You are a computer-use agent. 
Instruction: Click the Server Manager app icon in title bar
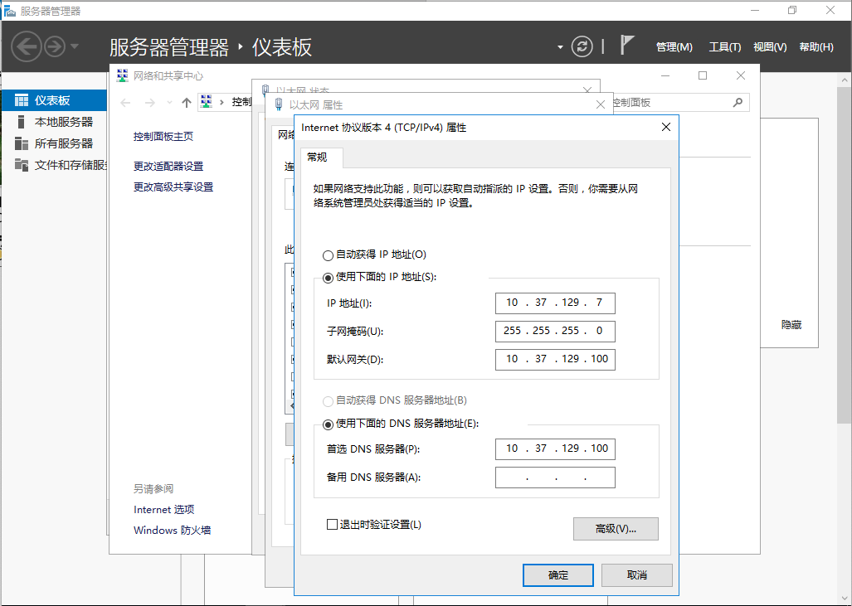tap(9, 11)
